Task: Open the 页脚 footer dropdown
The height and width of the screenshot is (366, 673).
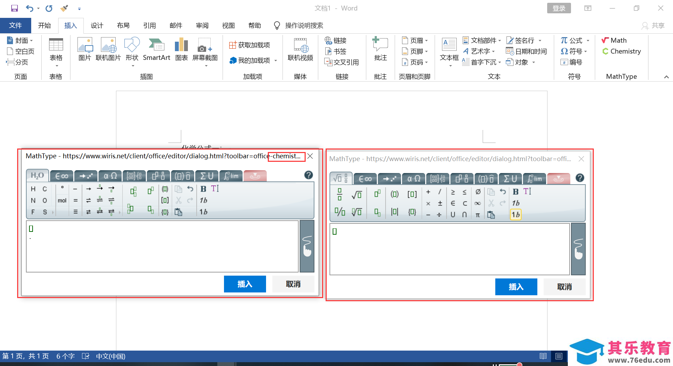Action: (x=415, y=51)
